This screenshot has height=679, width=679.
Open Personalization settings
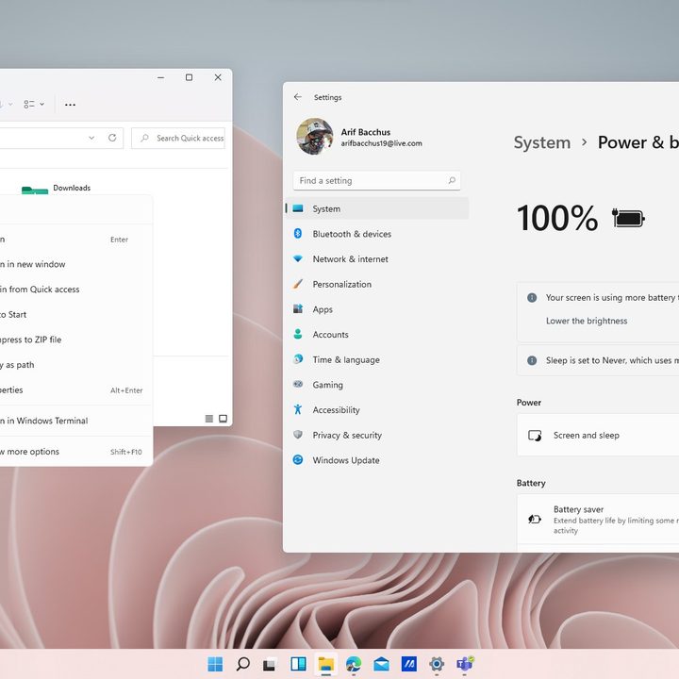376,284
